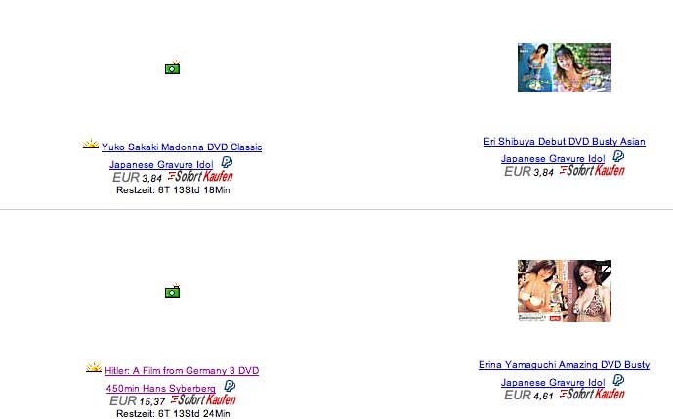The width and height of the screenshot is (673, 419).
Task: Click Sofort Kaufen logo for Eri Shibuya DVD
Action: pyautogui.click(x=592, y=171)
